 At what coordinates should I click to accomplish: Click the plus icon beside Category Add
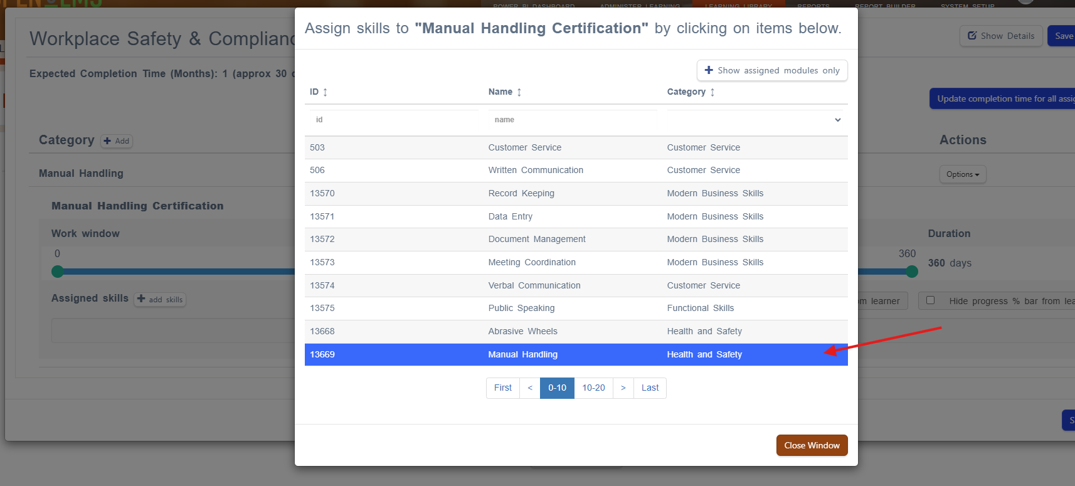[107, 141]
